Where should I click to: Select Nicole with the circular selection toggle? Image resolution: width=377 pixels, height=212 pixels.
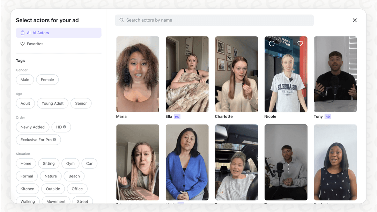(272, 43)
